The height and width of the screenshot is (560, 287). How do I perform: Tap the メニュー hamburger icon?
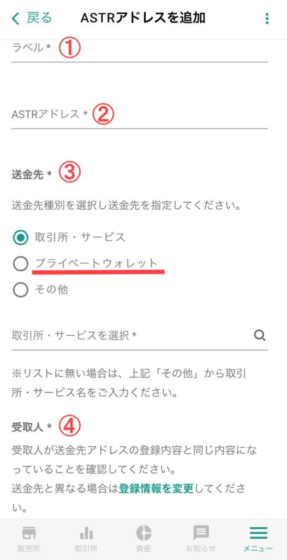point(258,533)
